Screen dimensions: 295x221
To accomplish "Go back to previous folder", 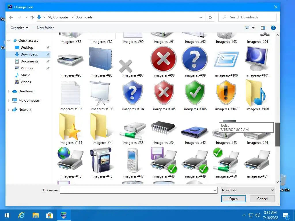I will click(11, 17).
